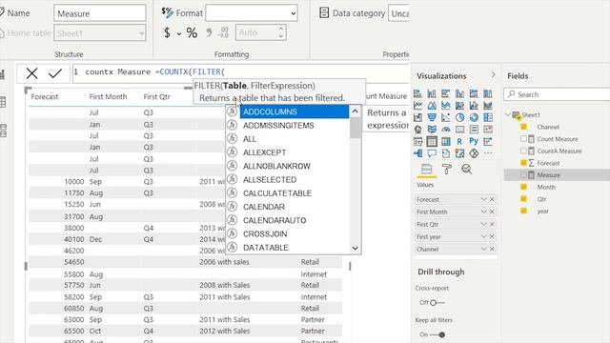The width and height of the screenshot is (610, 343).
Task: Choose the area chart visual
Action: click(432, 106)
